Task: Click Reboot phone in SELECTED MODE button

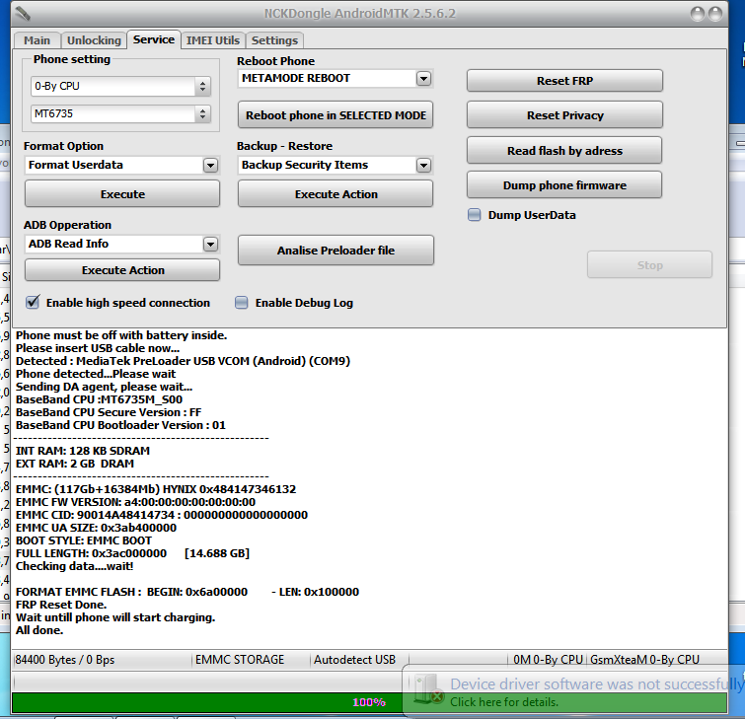Action: point(335,115)
